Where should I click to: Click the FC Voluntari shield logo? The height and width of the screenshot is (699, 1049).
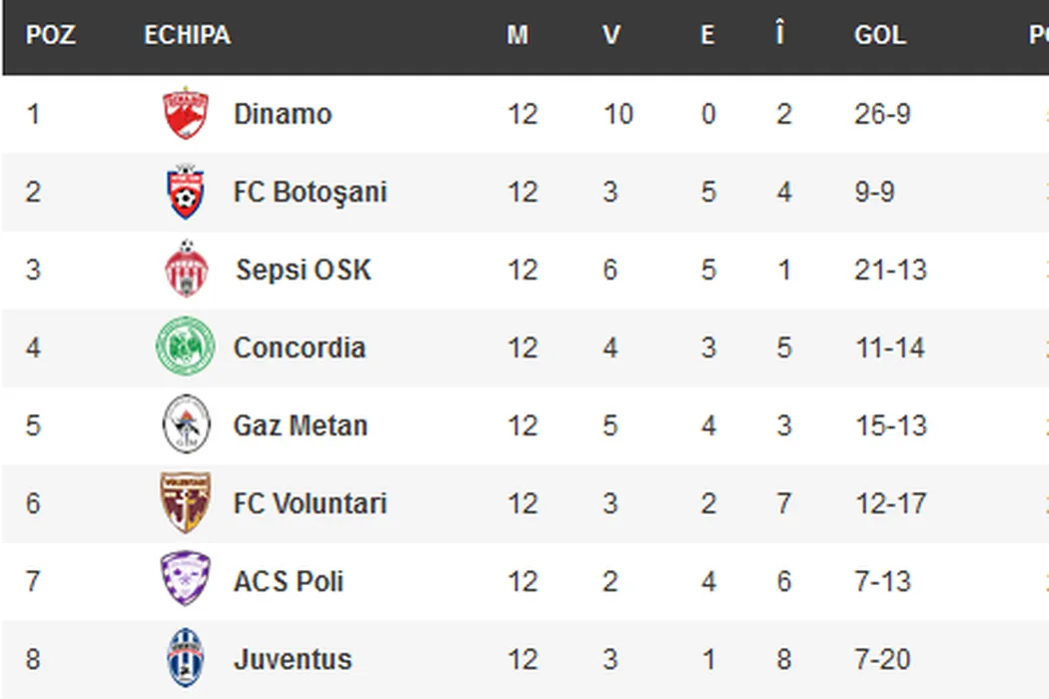[185, 503]
